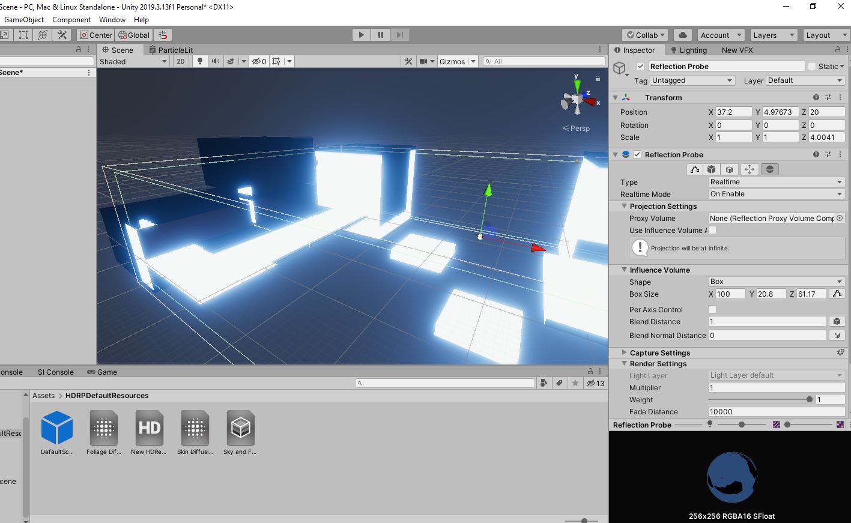Open the Layer Default dropdown
The height and width of the screenshot is (523, 851).
point(805,80)
